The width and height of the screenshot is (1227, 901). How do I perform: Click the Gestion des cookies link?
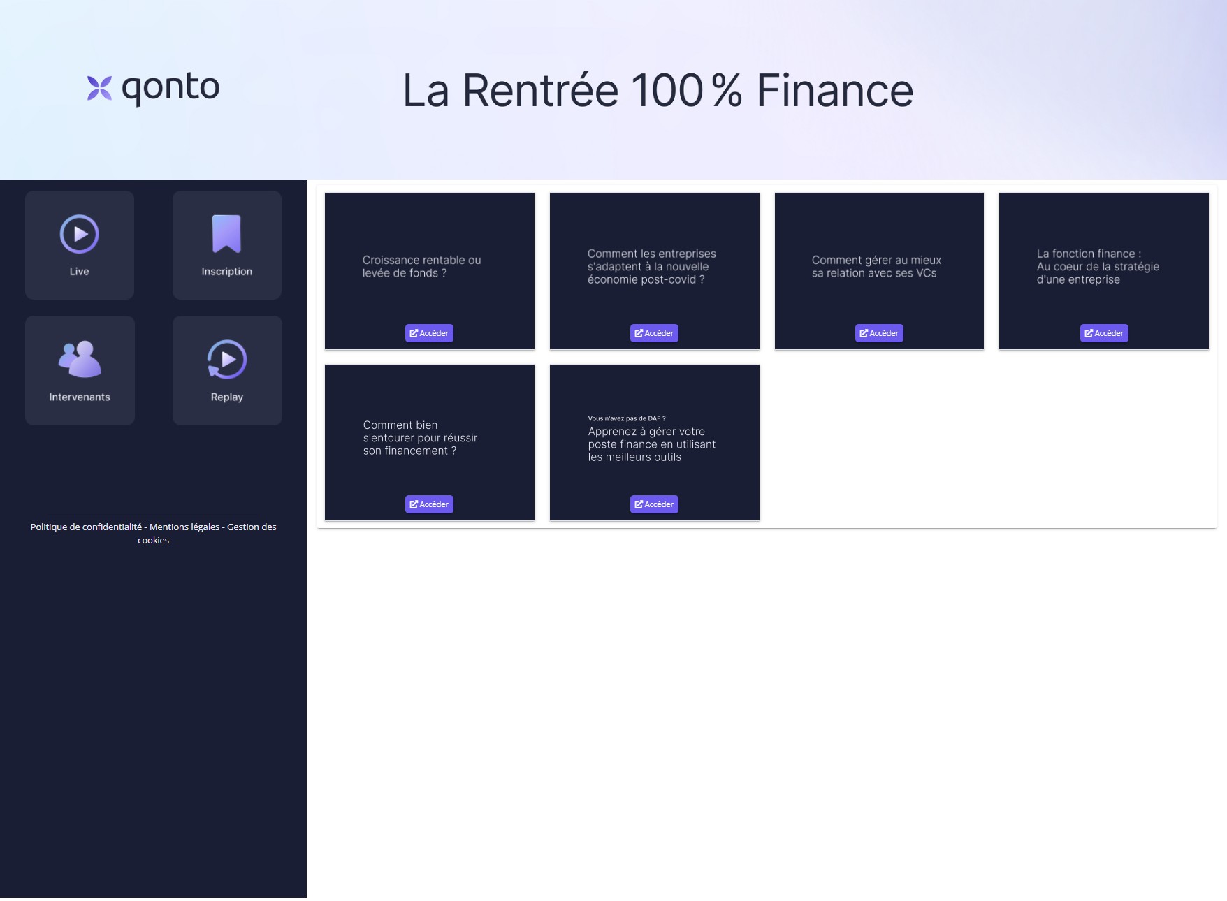(251, 527)
